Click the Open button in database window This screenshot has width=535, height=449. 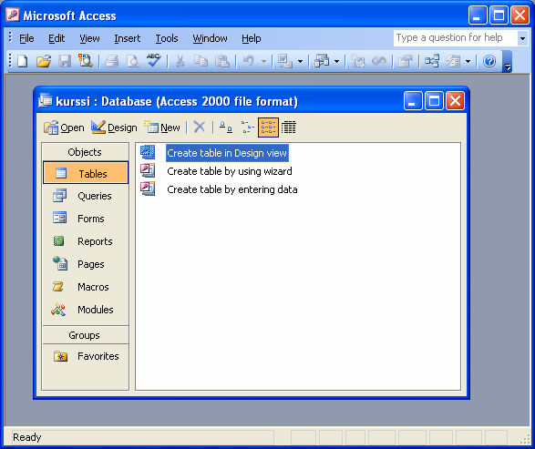pyautogui.click(x=64, y=128)
